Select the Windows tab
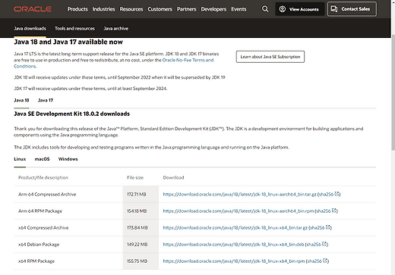The height and width of the screenshot is (275, 395). coord(68,159)
